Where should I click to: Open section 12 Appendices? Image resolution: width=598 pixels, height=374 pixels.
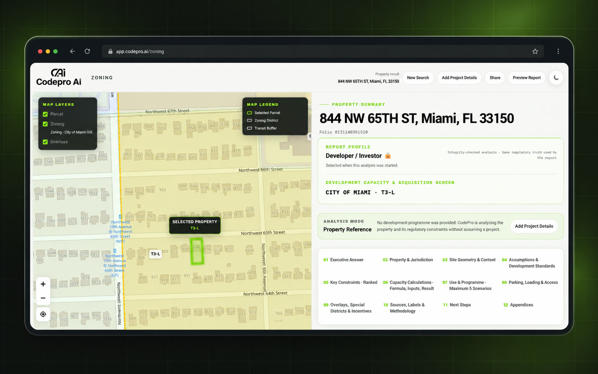[x=518, y=305]
